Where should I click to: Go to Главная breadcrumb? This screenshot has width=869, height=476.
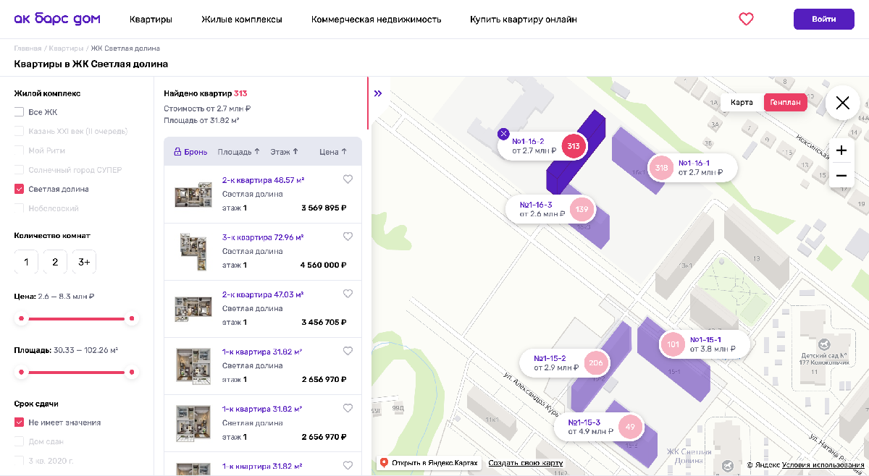coord(28,48)
